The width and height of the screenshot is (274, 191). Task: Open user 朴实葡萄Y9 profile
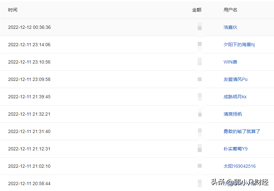coord(235,149)
